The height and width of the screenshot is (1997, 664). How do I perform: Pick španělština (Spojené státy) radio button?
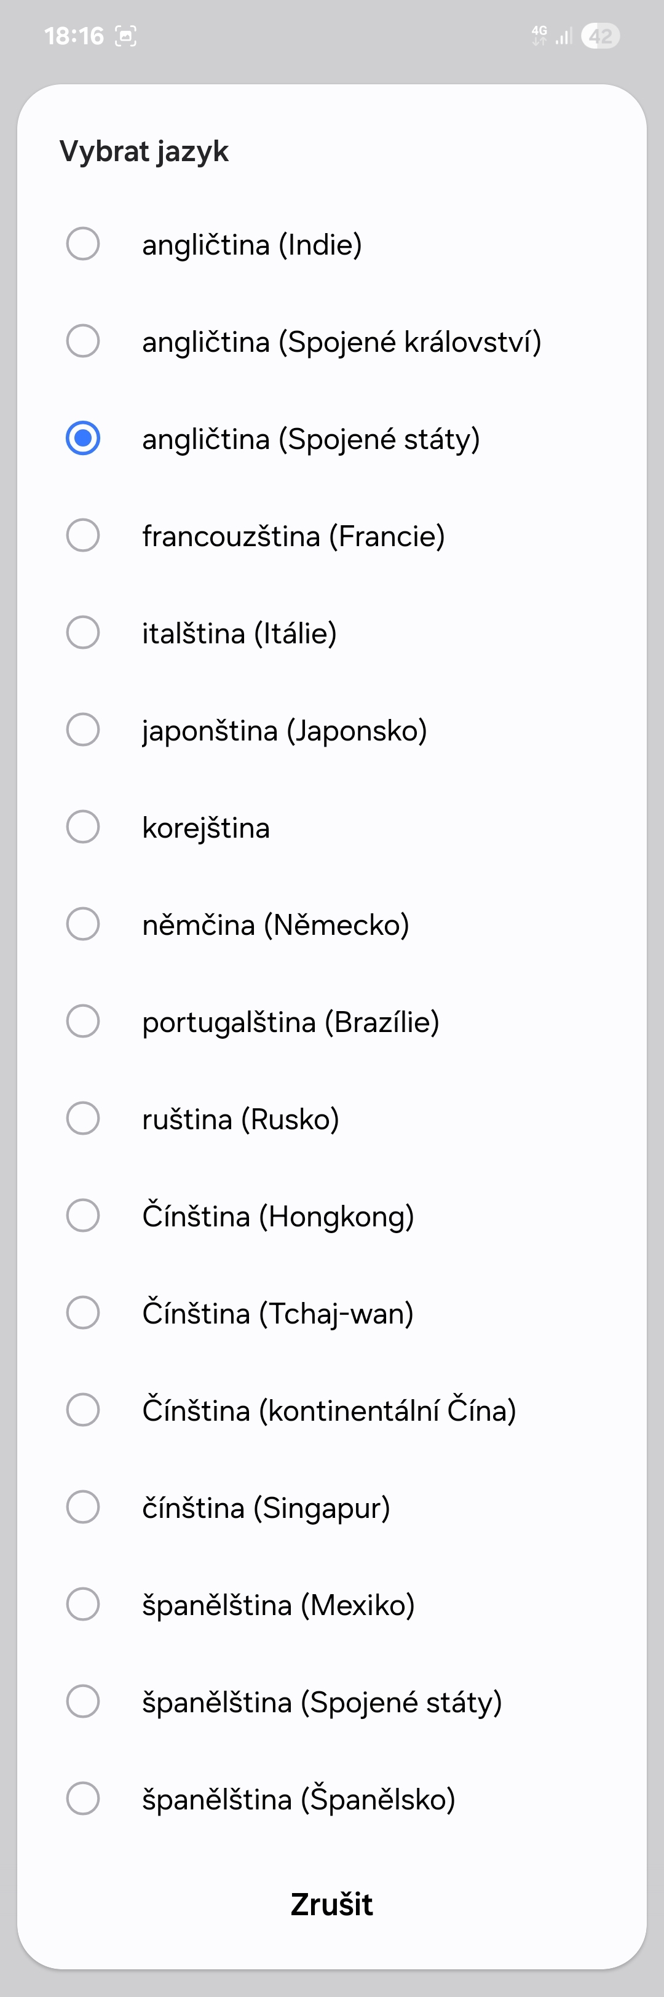tap(83, 1702)
